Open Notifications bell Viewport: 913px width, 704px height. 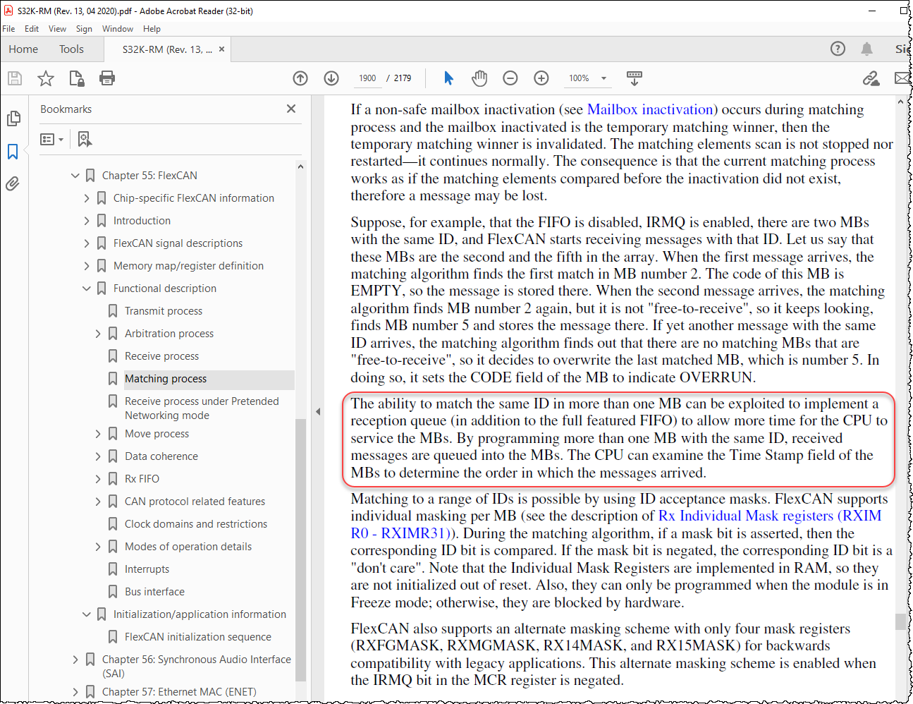click(x=867, y=49)
